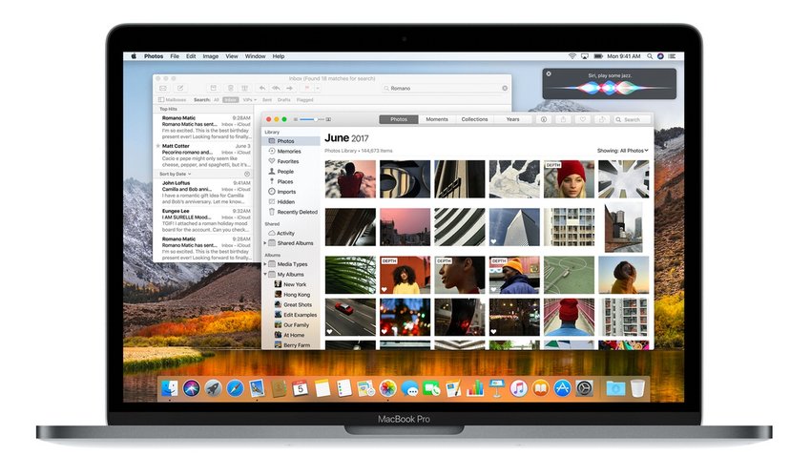Image resolution: width=811 pixels, height=456 pixels.
Task: Click the Flag button in Mail toolbar
Action: [x=307, y=89]
